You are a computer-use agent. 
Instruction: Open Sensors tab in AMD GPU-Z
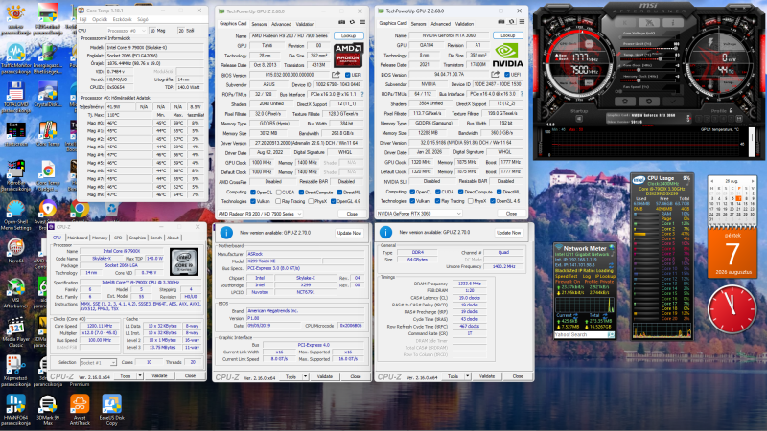[259, 24]
